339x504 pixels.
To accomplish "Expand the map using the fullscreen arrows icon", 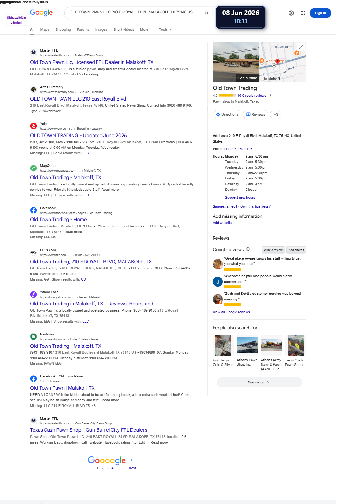I will (301, 47).
